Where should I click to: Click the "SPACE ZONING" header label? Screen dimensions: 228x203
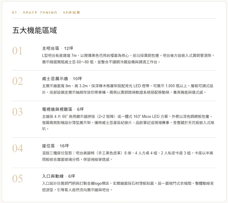[40, 13]
